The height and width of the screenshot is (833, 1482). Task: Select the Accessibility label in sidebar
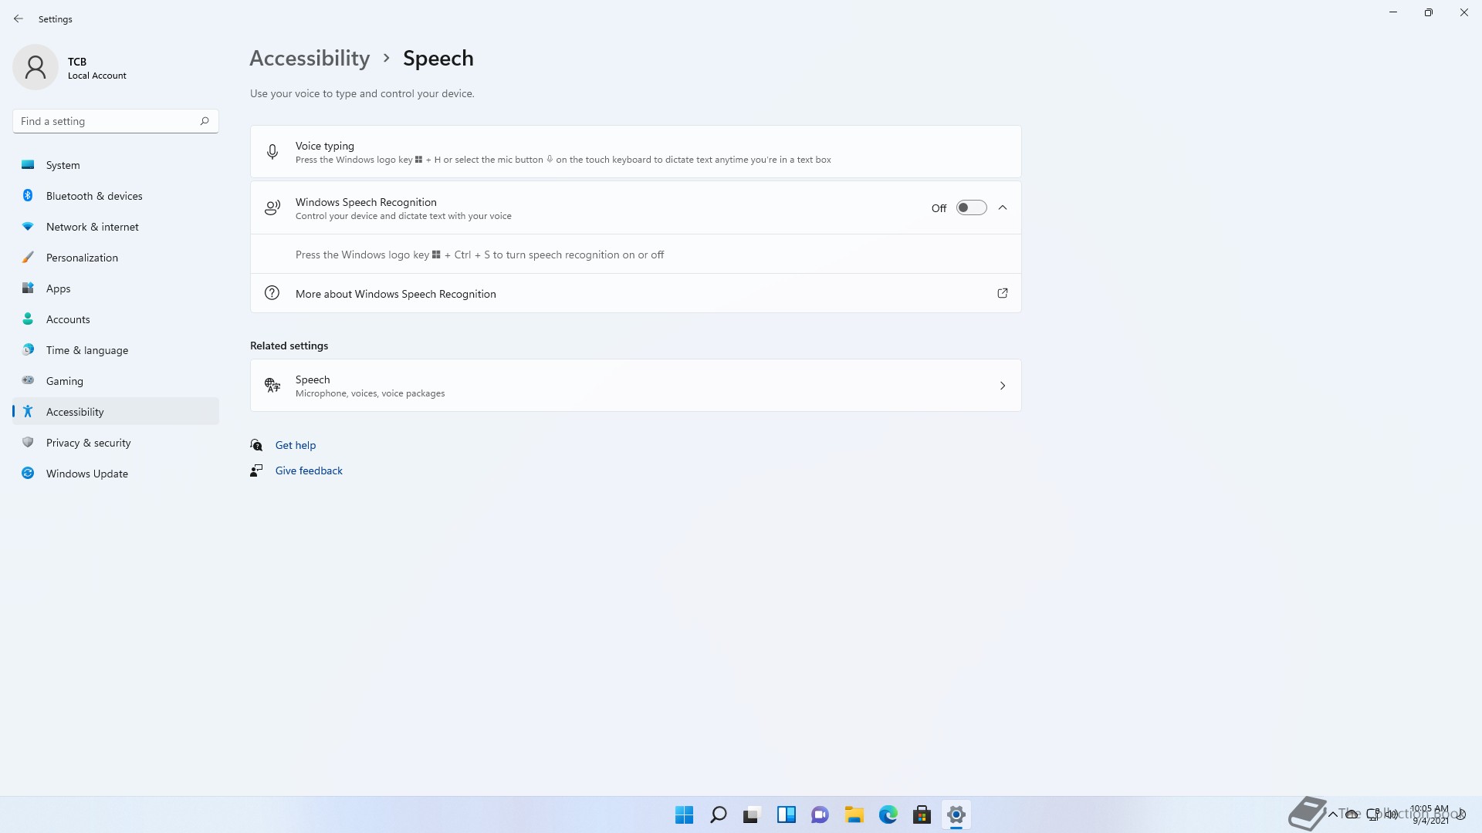pos(75,412)
